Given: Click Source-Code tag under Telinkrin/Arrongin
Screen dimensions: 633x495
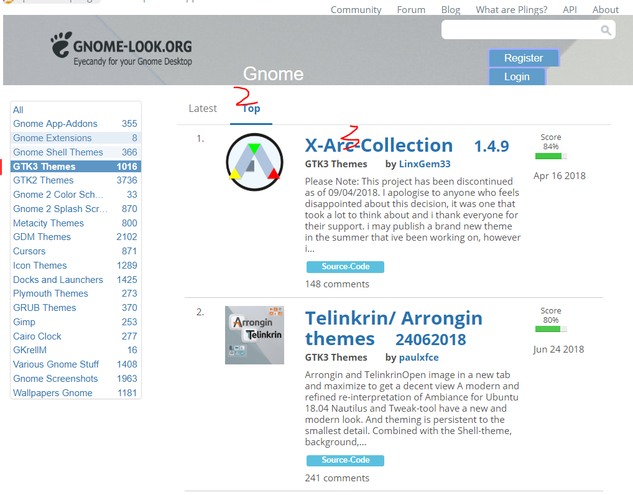Looking at the screenshot, I should click(x=345, y=460).
